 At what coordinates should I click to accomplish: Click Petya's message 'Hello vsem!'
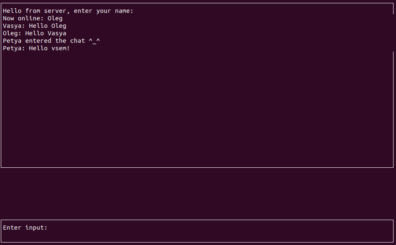36,48
